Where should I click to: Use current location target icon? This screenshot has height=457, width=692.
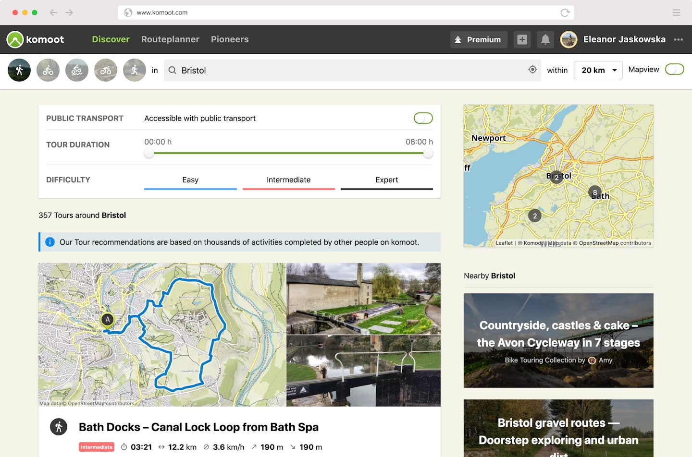coord(532,70)
